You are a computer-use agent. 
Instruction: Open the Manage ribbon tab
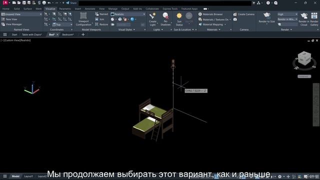coord(113,9)
